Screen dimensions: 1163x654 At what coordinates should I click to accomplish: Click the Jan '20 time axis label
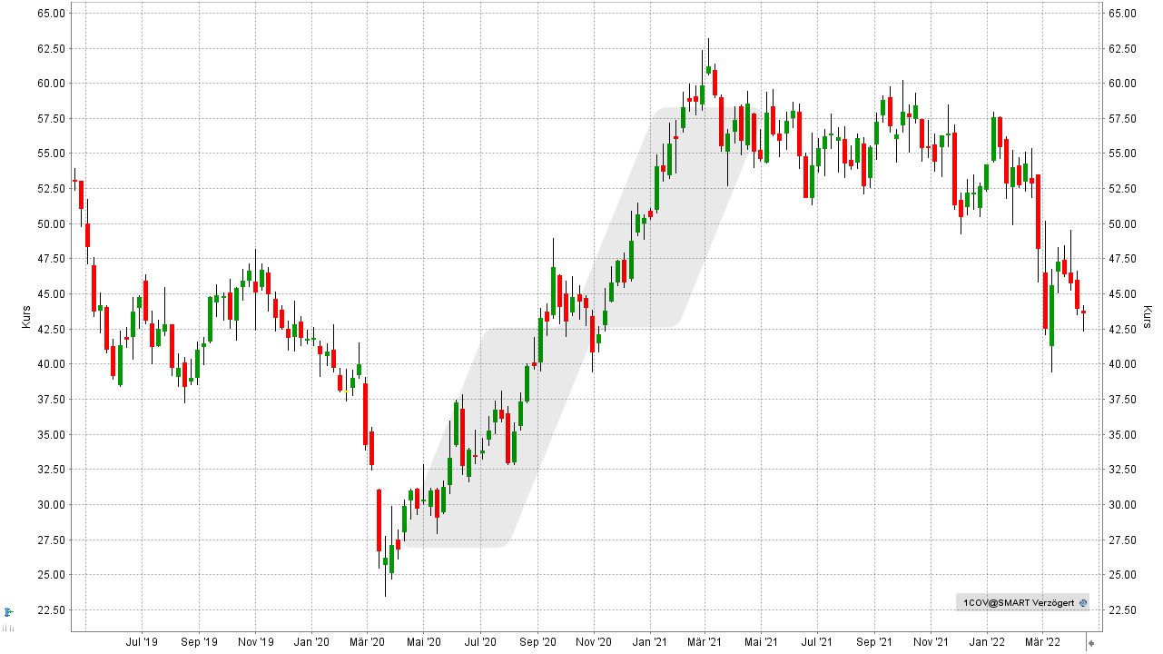311,642
